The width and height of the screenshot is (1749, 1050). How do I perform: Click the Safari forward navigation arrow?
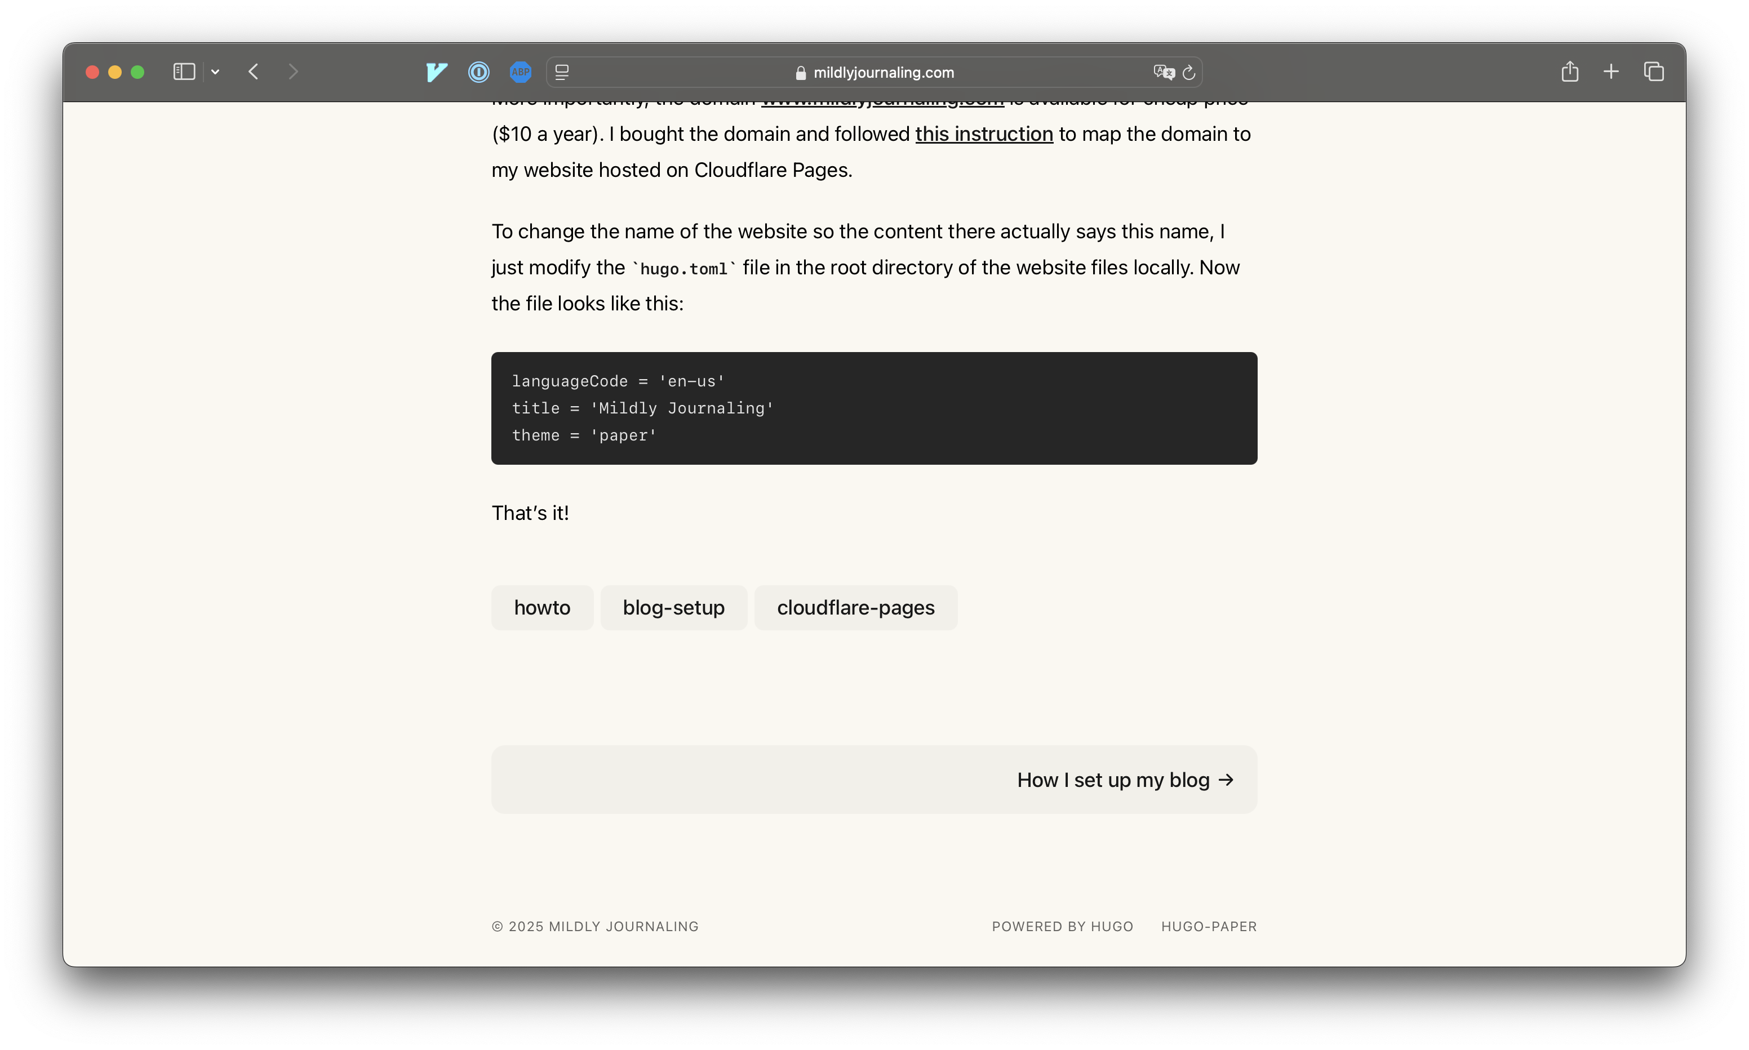tap(292, 71)
